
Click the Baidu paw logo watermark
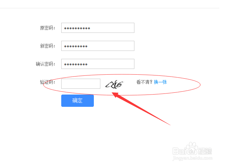tap(192, 149)
